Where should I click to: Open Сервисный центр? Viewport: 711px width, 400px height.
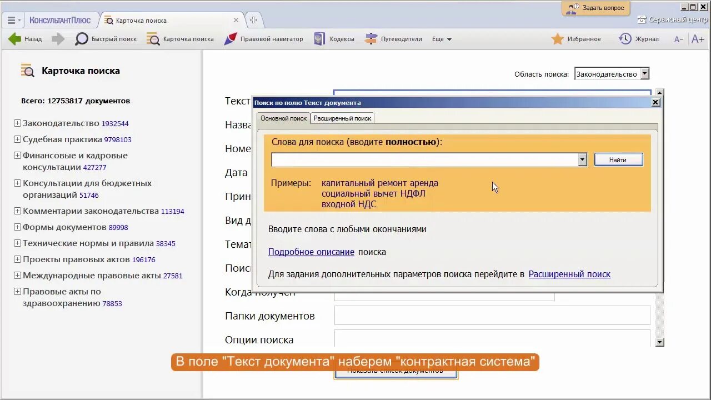673,19
